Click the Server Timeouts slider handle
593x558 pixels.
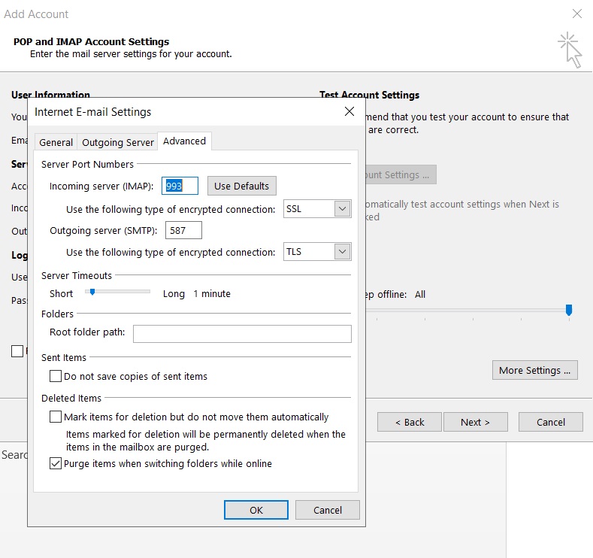pyautogui.click(x=92, y=292)
